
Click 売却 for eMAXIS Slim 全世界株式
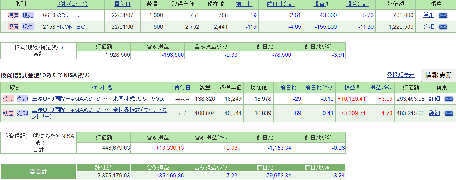(22, 113)
